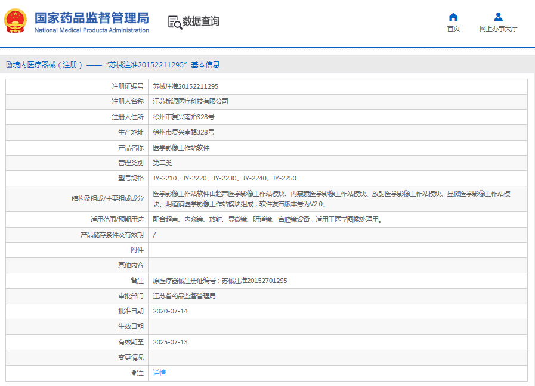The height and width of the screenshot is (386, 535).
Task: Open the 网上办事大厅 navigation label
Action: point(498,29)
